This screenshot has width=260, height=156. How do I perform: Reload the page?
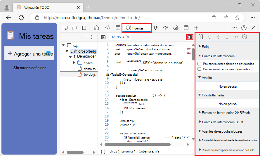point(21,18)
